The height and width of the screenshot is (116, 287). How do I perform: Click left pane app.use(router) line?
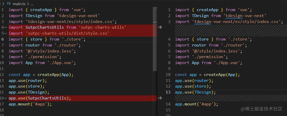(x=28, y=80)
